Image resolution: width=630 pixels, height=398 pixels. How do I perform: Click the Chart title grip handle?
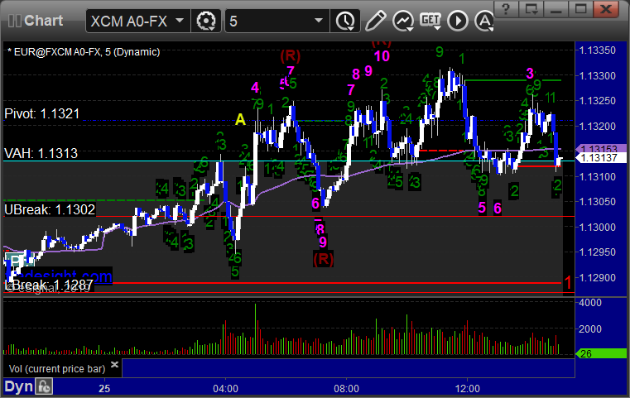[14, 21]
